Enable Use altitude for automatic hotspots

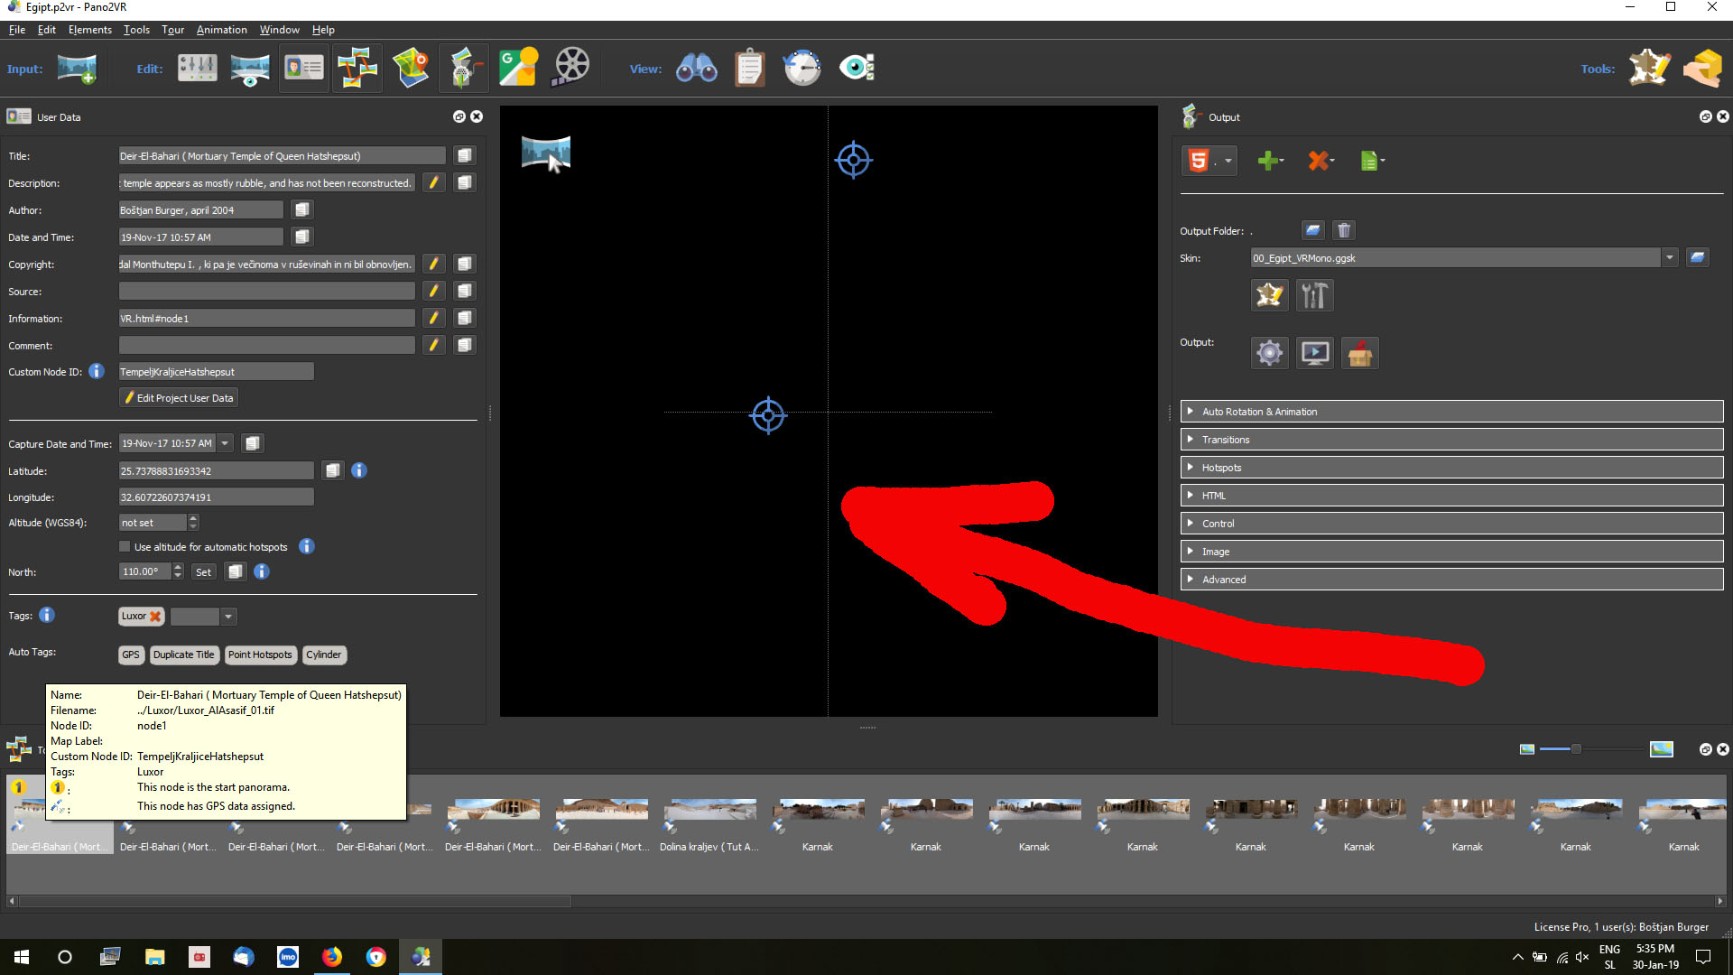[x=125, y=546]
